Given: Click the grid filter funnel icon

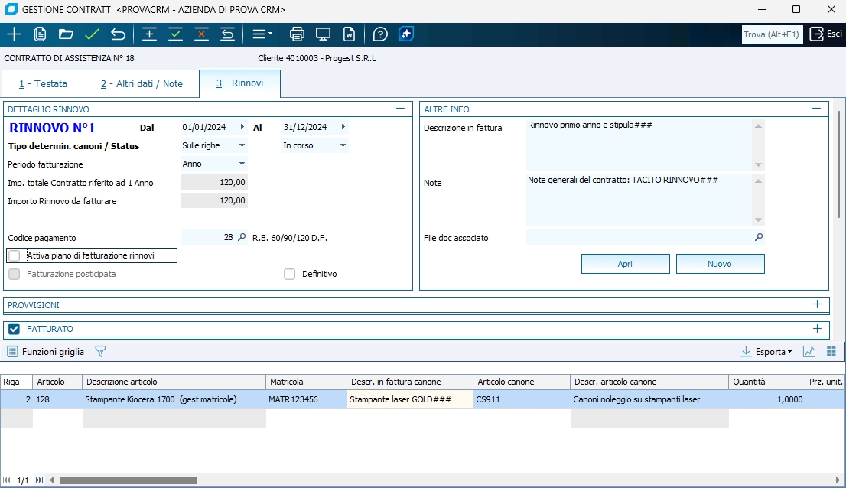Looking at the screenshot, I should pyautogui.click(x=100, y=352).
